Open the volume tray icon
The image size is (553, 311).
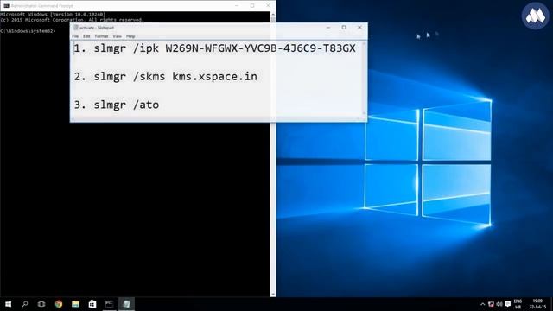click(499, 304)
